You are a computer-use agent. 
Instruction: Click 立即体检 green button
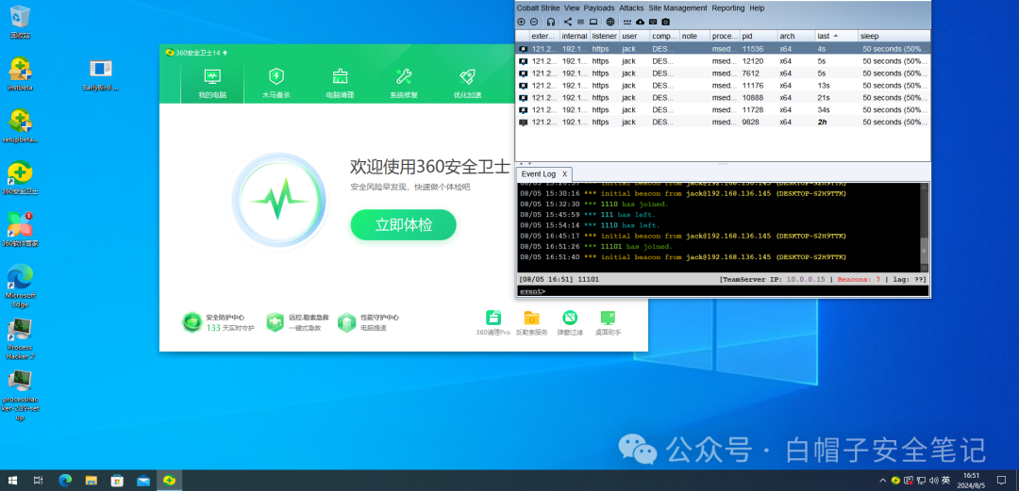[x=404, y=224]
